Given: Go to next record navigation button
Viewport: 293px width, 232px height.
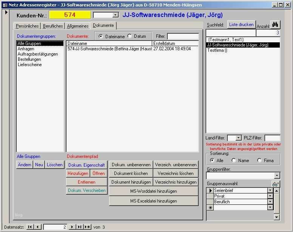Looking at the screenshot, I should point(72,227).
